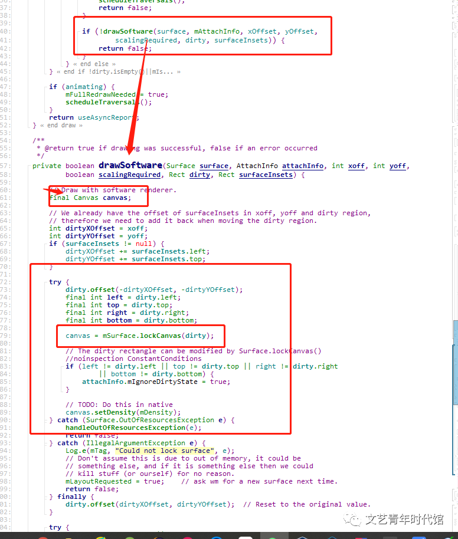The image size is (458, 539).
Task: Click 'bottom' in 'final int bottom' declaration
Action: (x=119, y=320)
